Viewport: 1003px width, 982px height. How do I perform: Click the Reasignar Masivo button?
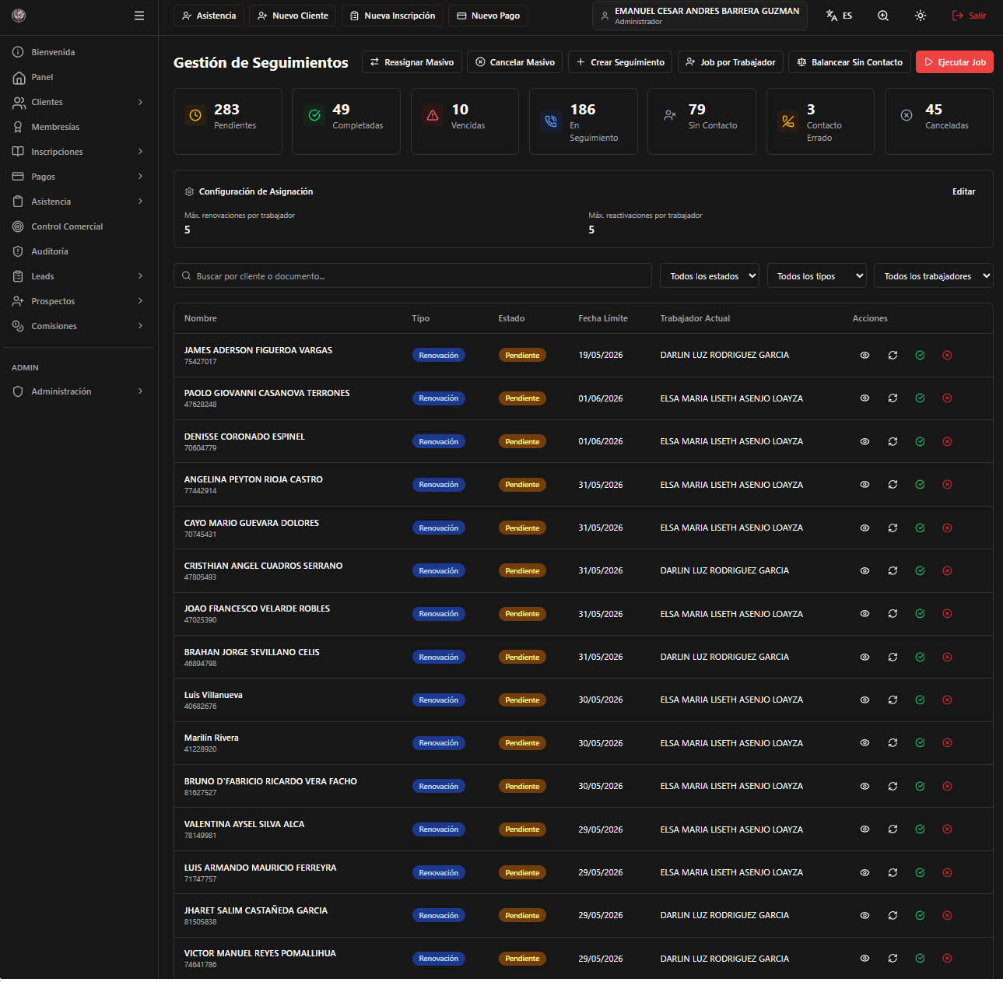point(412,62)
